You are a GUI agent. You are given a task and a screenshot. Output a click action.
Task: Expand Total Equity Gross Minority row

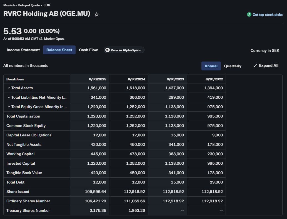click(x=9, y=107)
